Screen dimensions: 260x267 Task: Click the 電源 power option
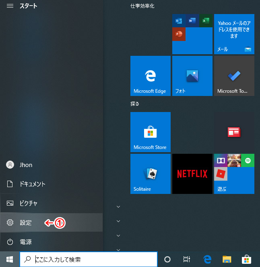tap(52, 242)
